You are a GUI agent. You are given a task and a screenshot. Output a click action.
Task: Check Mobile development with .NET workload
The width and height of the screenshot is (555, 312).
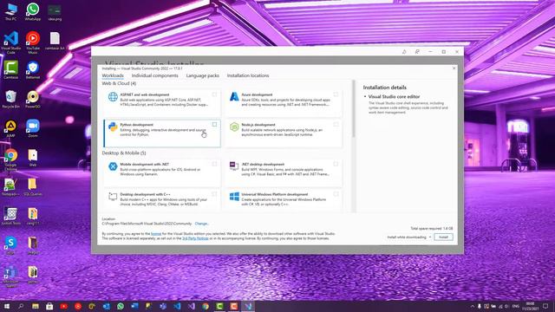tap(214, 164)
